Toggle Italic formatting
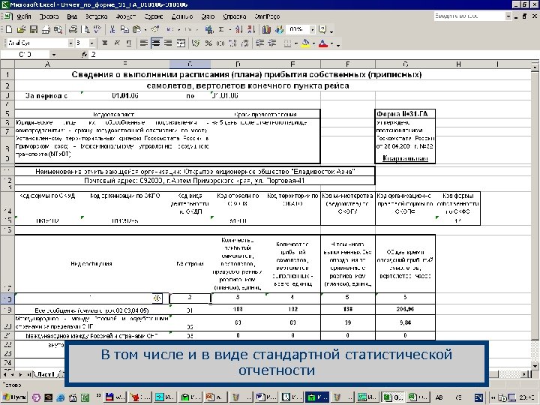540x405 pixels. pos(117,43)
